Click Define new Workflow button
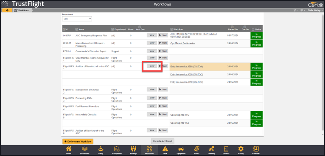 coord(78,141)
